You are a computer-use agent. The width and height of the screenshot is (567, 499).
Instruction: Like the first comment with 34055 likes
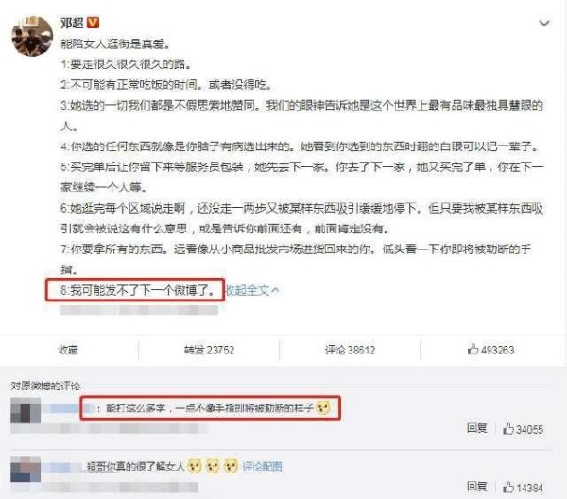click(x=523, y=429)
